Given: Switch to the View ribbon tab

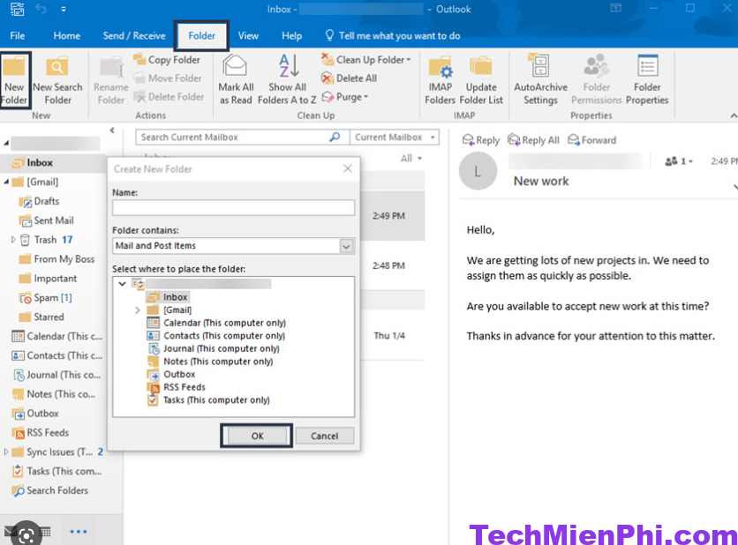Looking at the screenshot, I should coord(248,36).
